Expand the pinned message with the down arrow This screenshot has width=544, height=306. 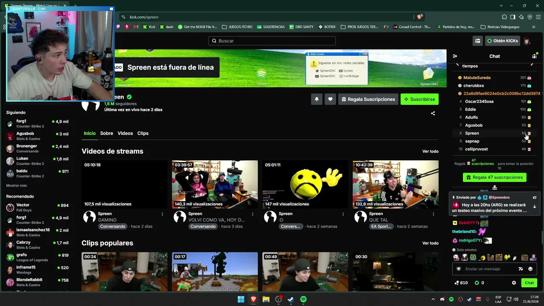coord(535,207)
